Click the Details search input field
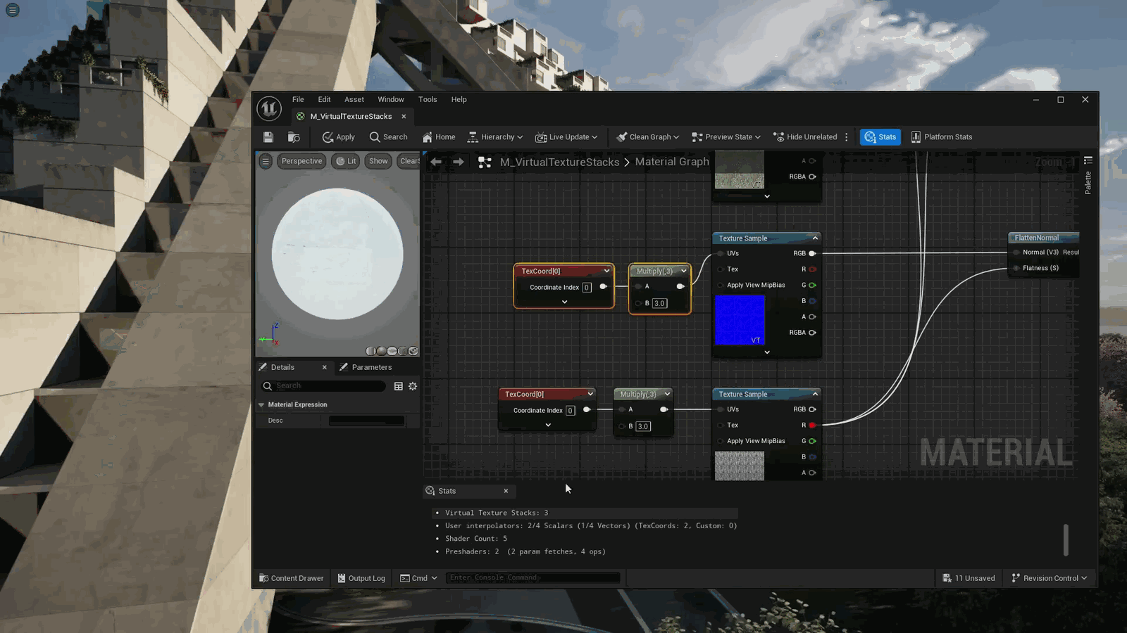 pyautogui.click(x=323, y=386)
